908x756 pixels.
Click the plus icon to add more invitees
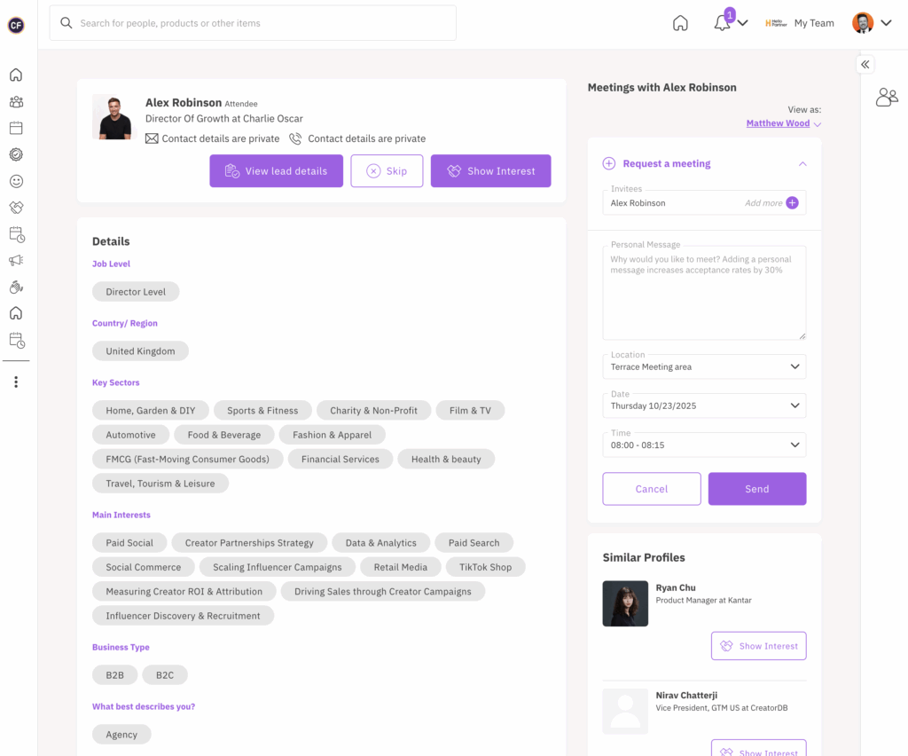click(792, 203)
